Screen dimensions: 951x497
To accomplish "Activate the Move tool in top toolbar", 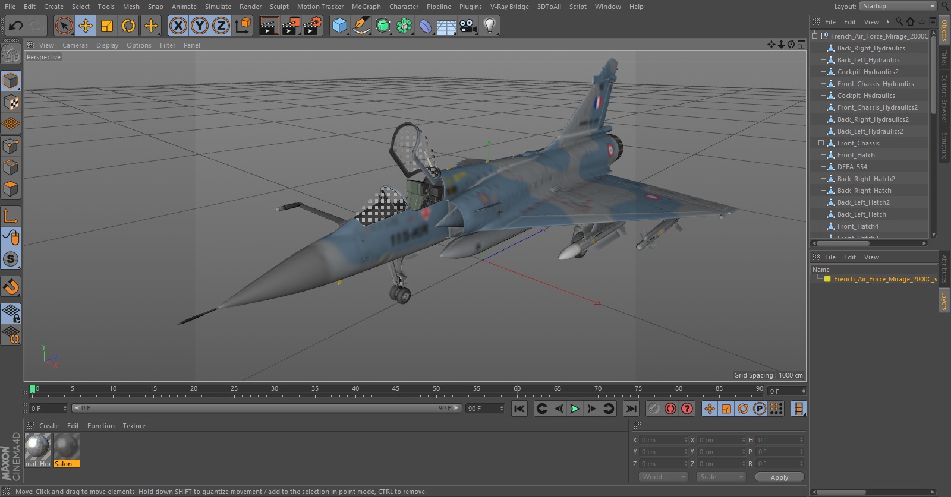I will tap(86, 26).
